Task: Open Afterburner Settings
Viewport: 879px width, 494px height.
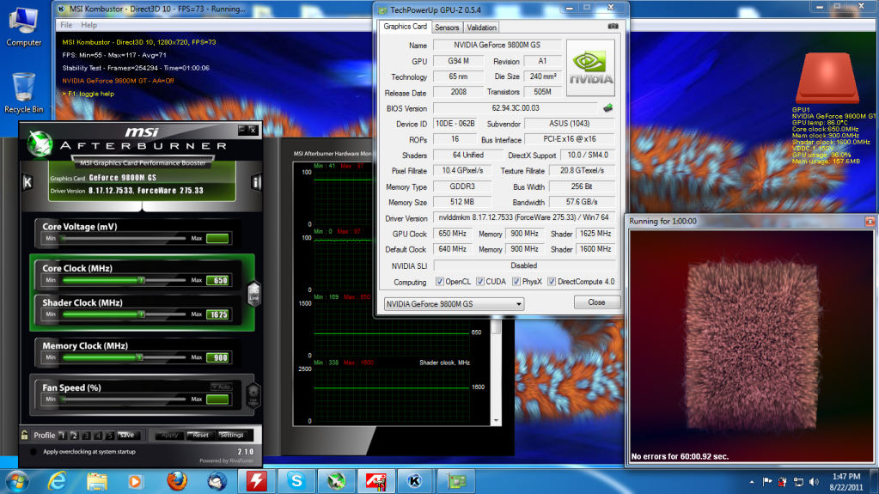Action: pos(231,435)
